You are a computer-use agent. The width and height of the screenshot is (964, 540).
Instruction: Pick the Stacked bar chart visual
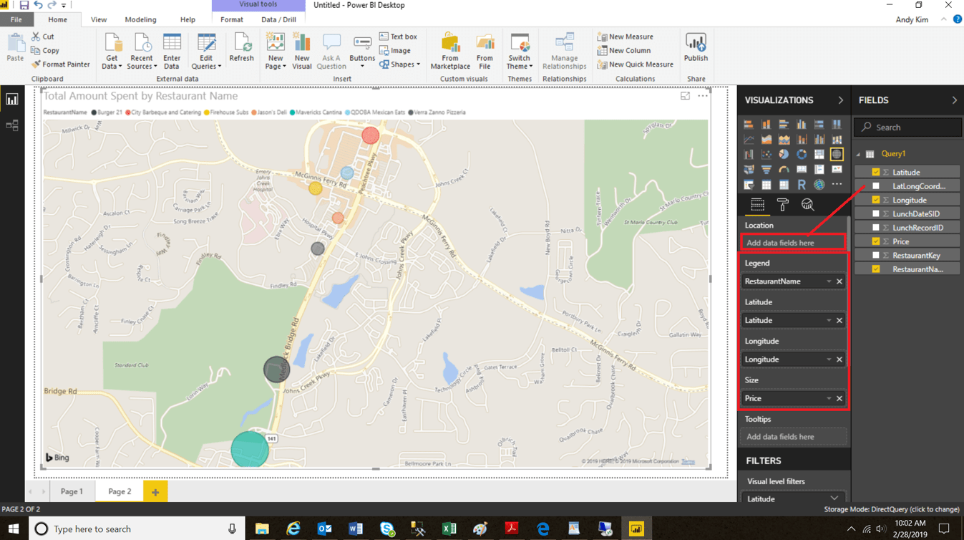749,125
